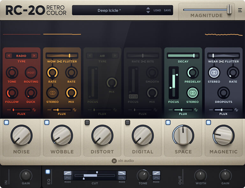This screenshot has height=188, width=245.
Task: Select next noise type with right arrow
Action: pyautogui.click(x=34, y=56)
